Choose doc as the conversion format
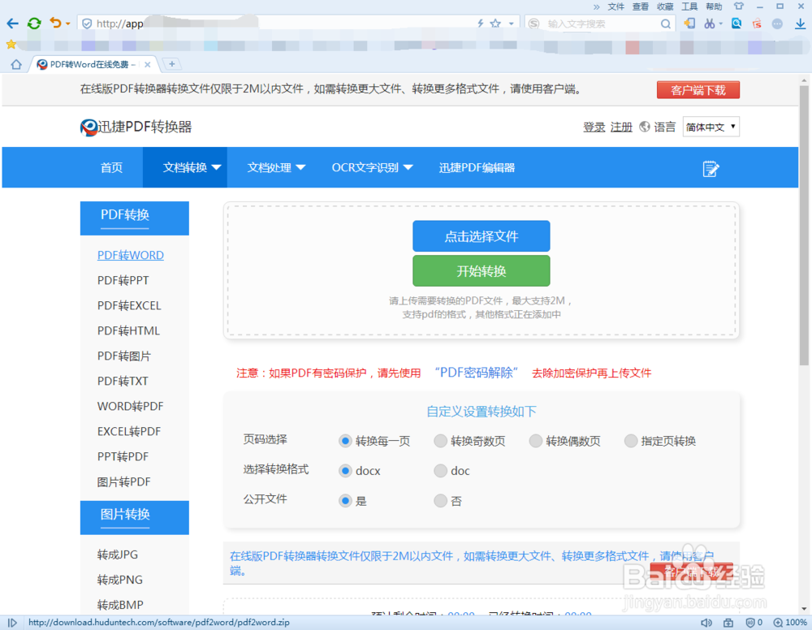812x630 pixels. coord(440,470)
